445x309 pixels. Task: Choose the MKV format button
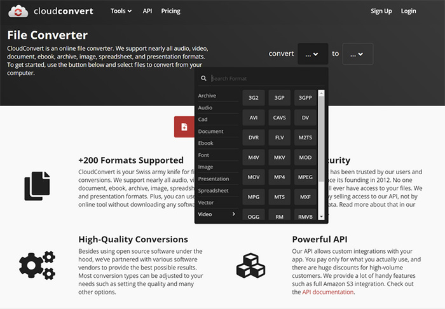pyautogui.click(x=279, y=157)
